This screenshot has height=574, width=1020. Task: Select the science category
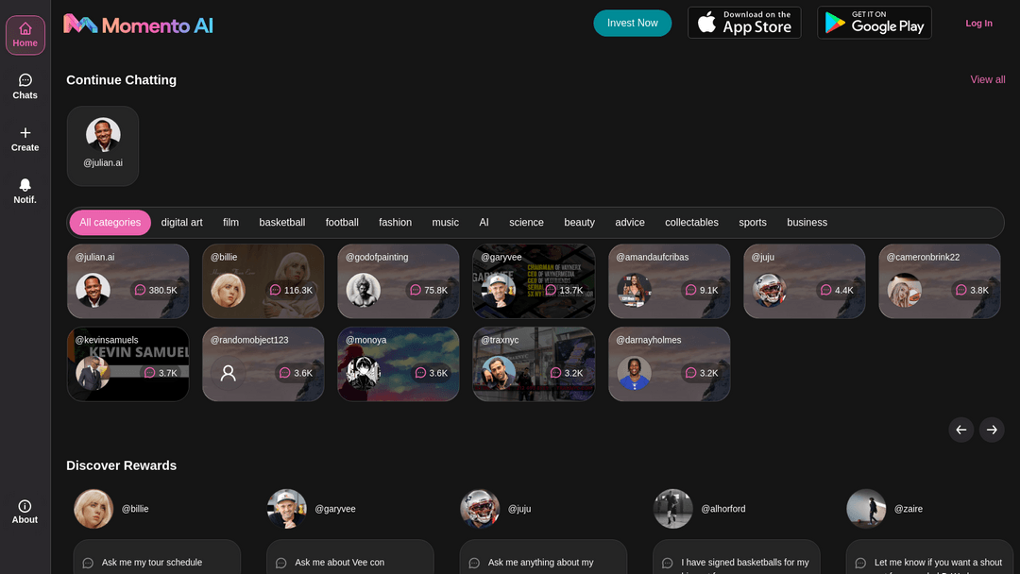pyautogui.click(x=526, y=222)
